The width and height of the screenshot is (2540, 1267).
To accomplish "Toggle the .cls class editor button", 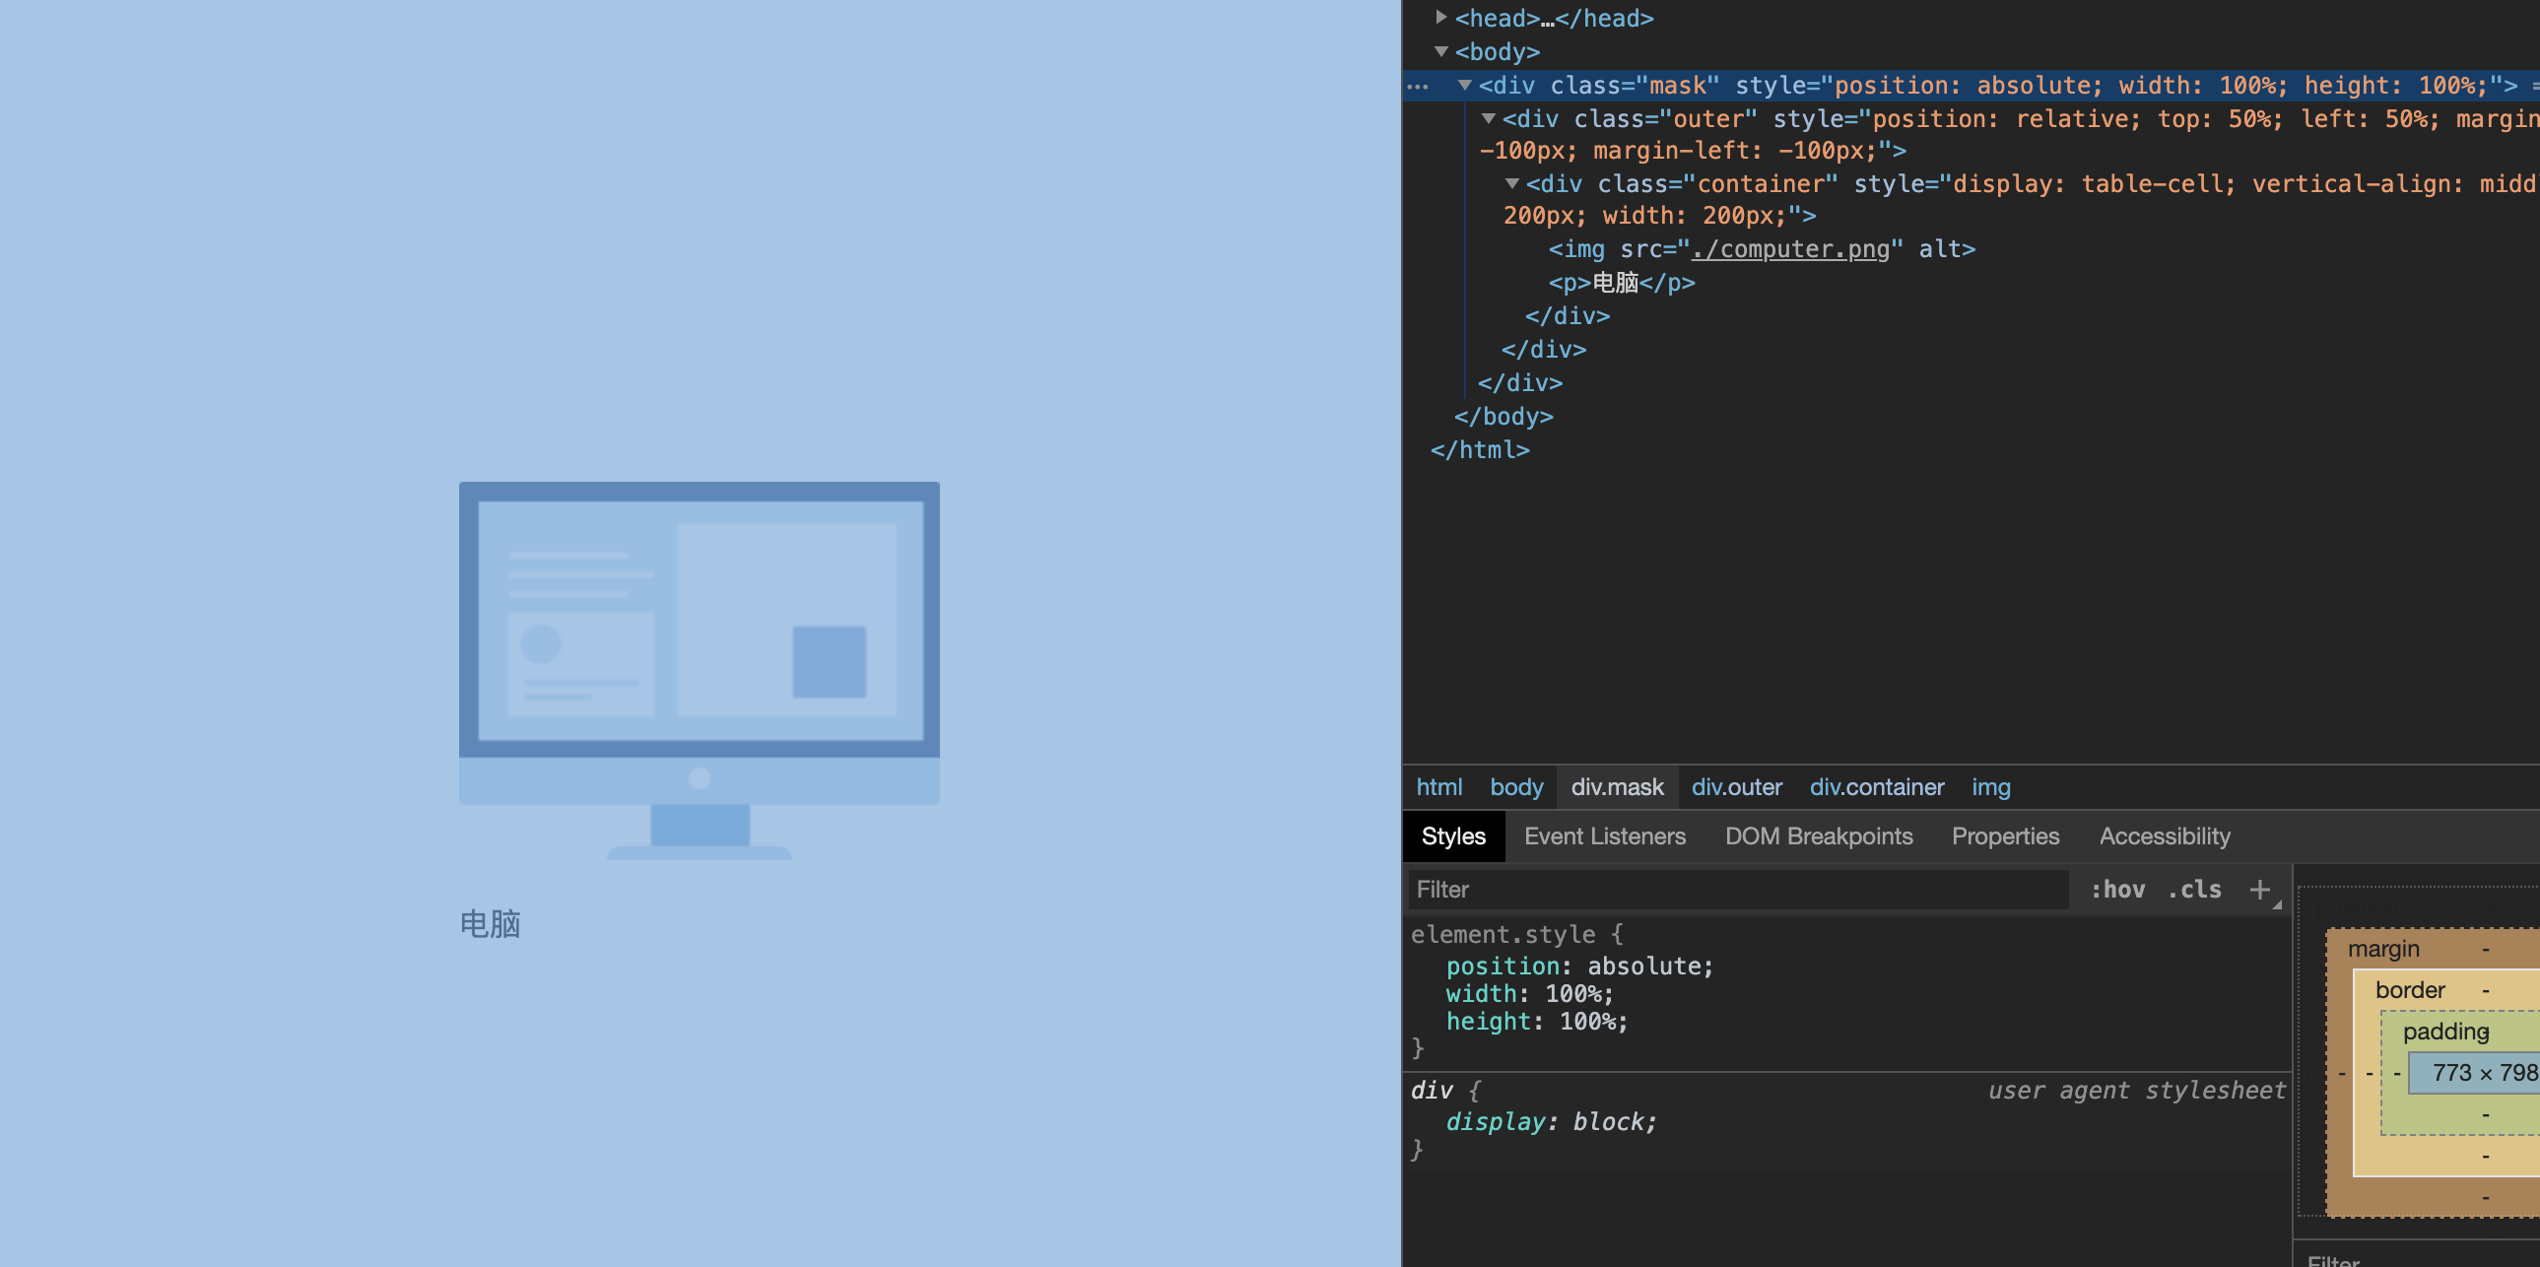I will click(2194, 890).
